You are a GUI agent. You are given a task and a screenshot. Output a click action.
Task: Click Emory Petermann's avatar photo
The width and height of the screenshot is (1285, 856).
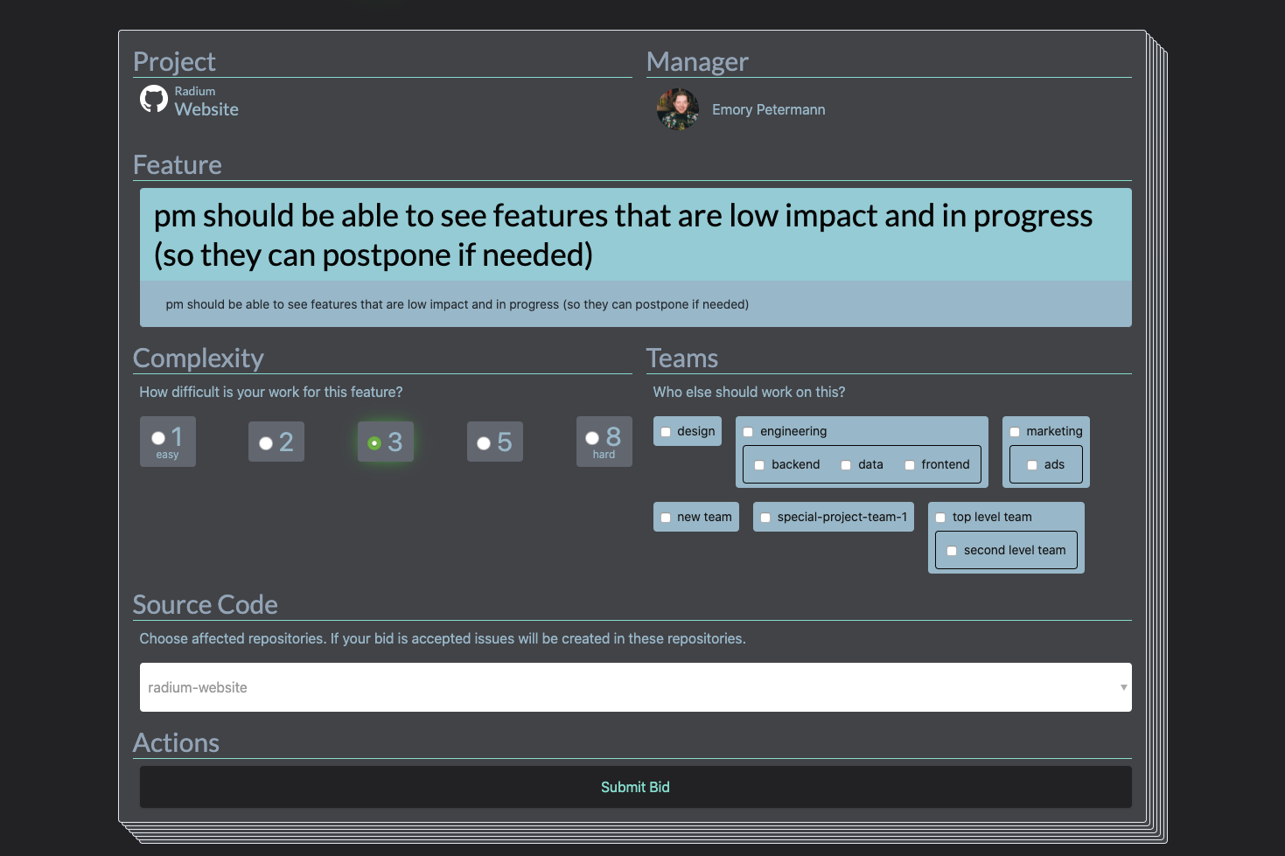pyautogui.click(x=677, y=109)
